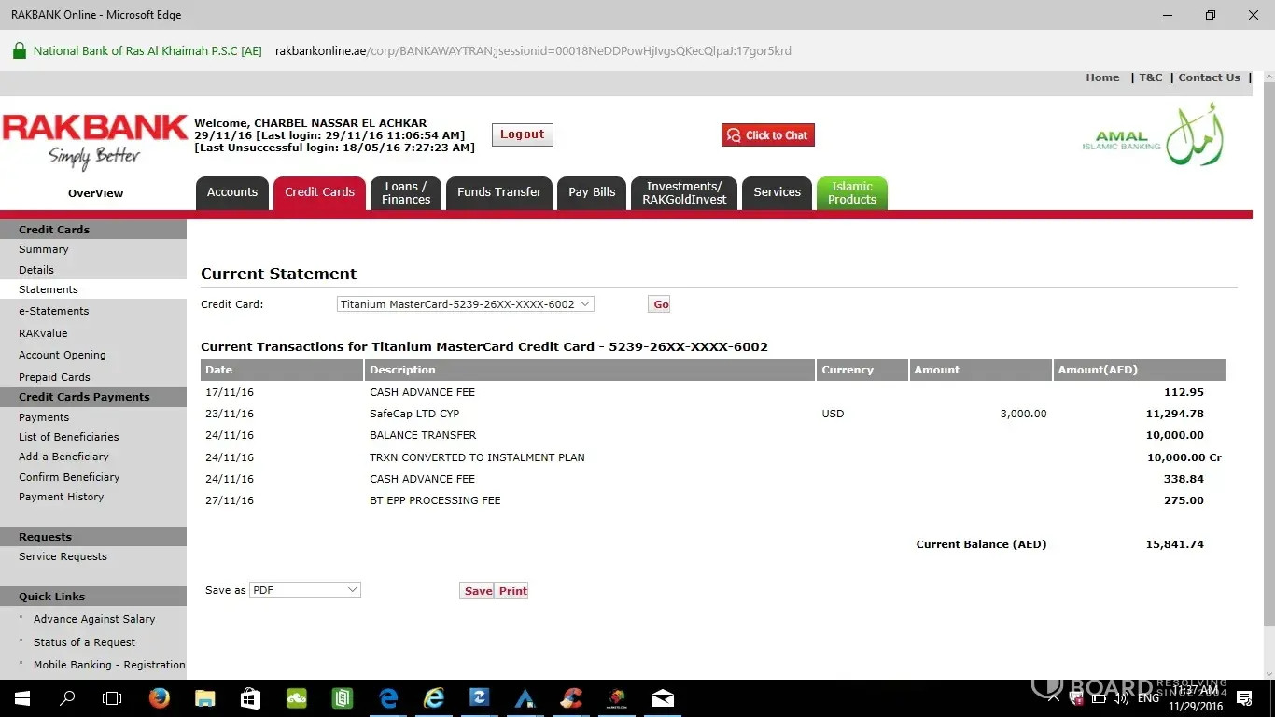1275x717 pixels.
Task: Start a chat with Click to Chat
Action: point(768,135)
